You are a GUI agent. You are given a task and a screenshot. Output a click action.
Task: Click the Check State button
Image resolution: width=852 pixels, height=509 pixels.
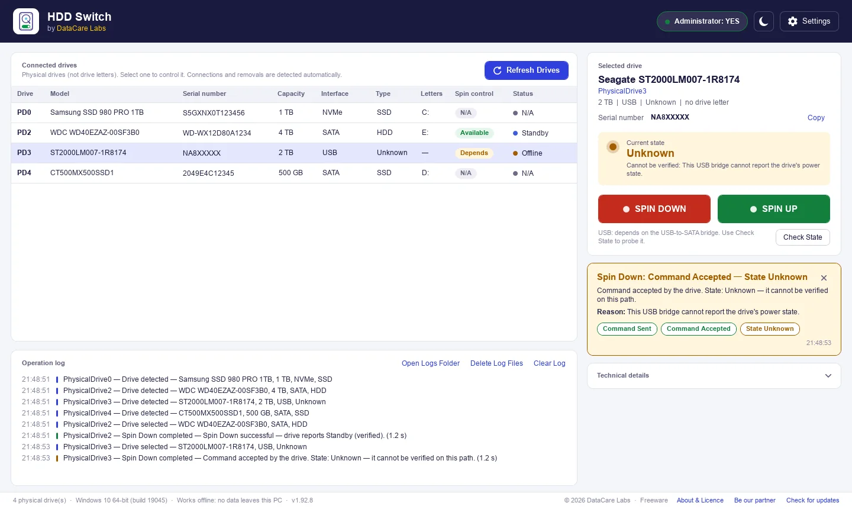point(803,237)
